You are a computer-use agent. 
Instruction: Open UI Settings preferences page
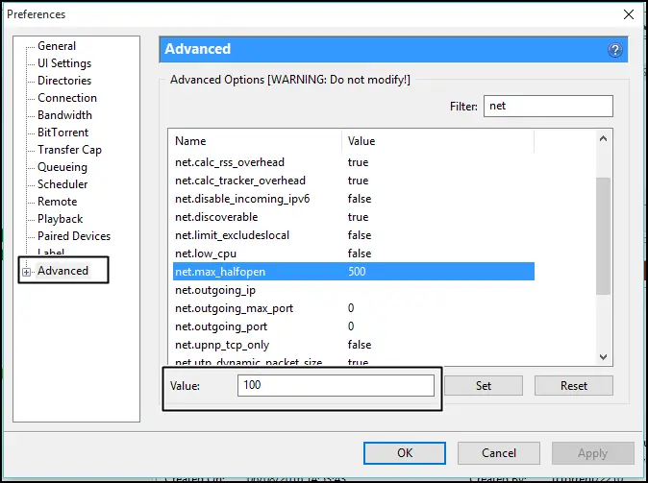(x=64, y=63)
